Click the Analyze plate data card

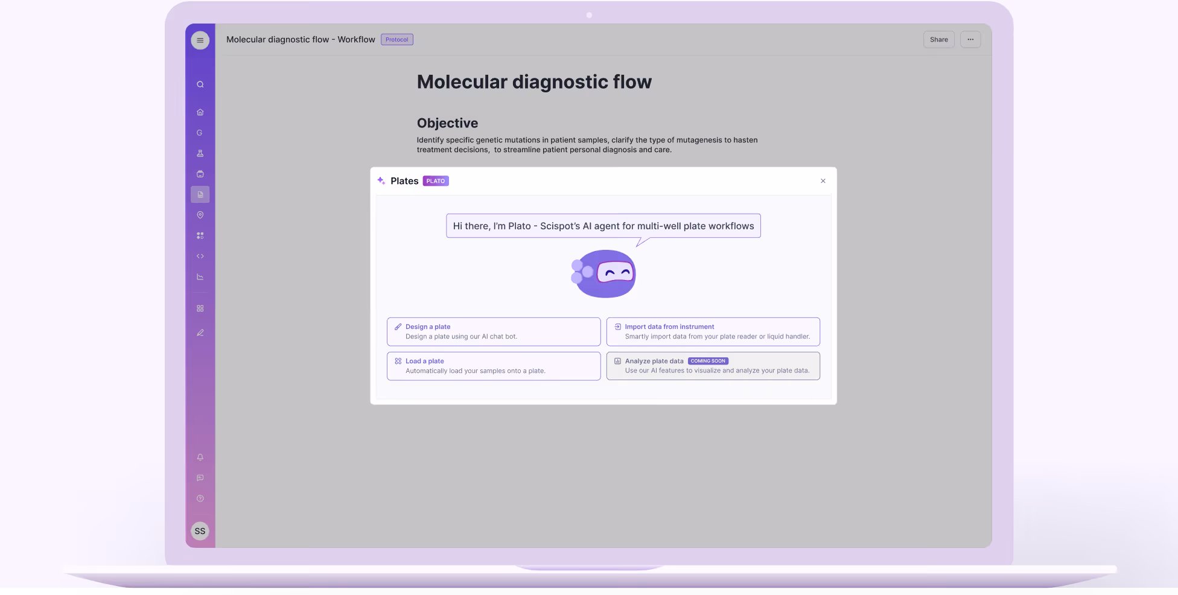pos(713,366)
